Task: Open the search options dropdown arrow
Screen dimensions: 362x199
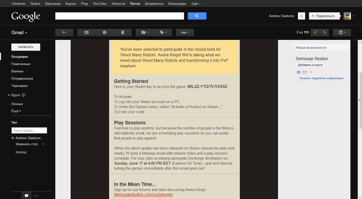Action: pyautogui.click(x=181, y=16)
